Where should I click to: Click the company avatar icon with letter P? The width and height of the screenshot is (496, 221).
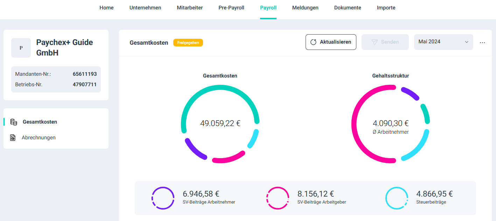coord(21,48)
